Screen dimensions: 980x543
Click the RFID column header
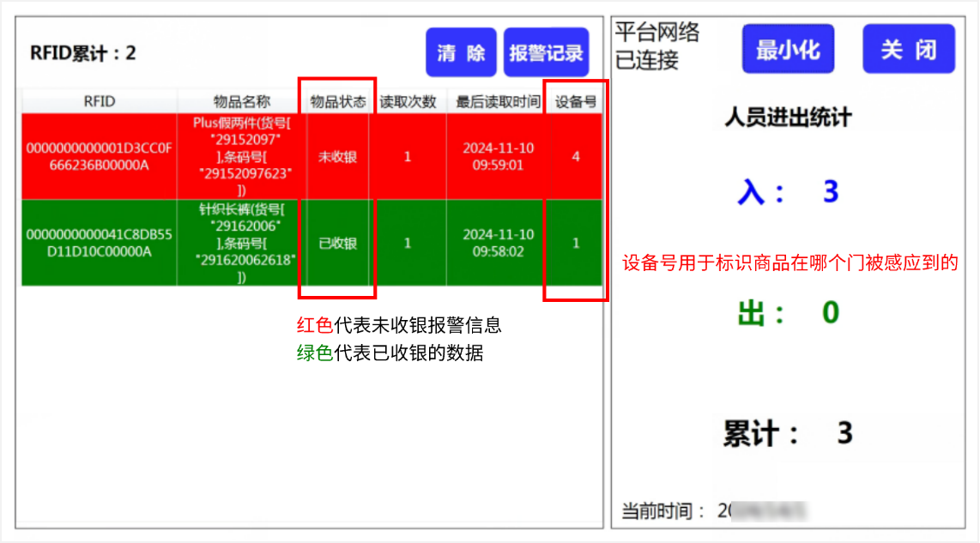tap(98, 100)
